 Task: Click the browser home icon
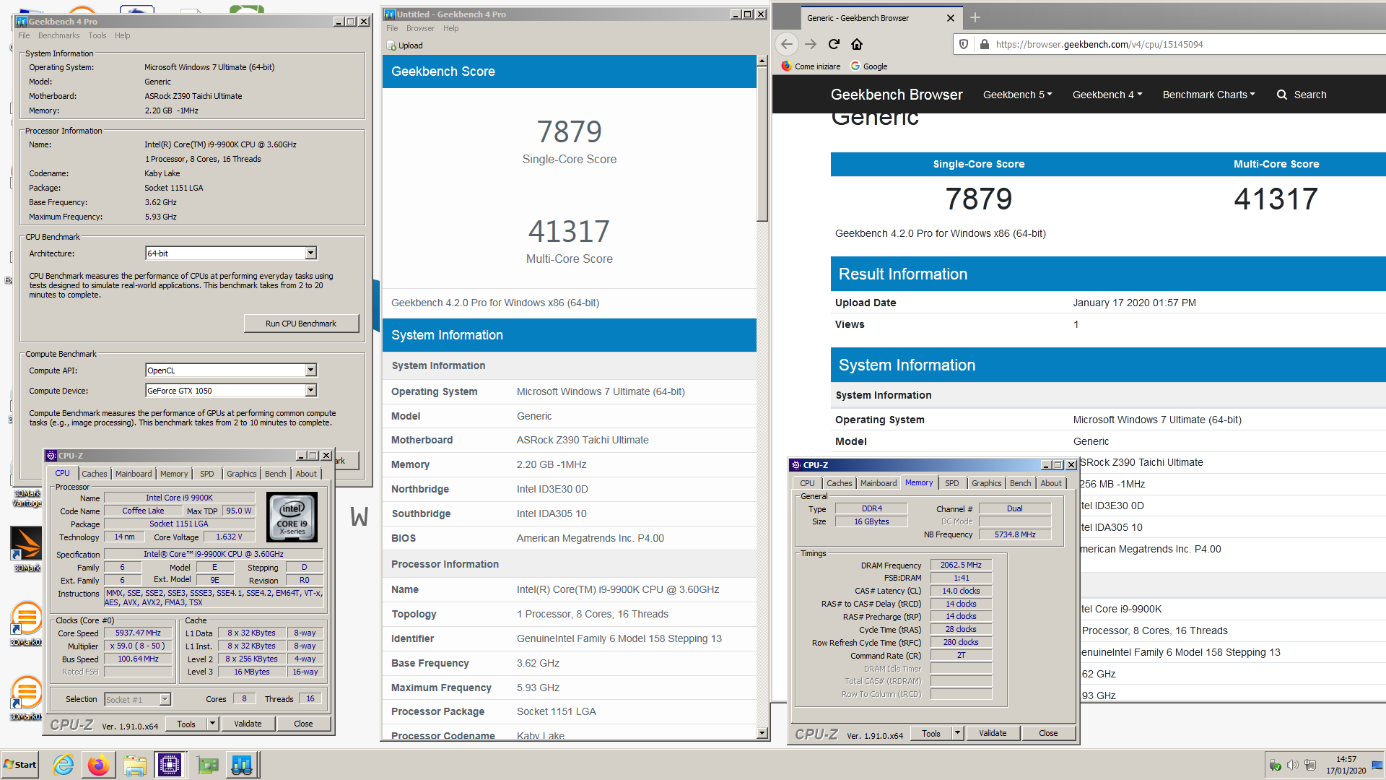tap(857, 44)
